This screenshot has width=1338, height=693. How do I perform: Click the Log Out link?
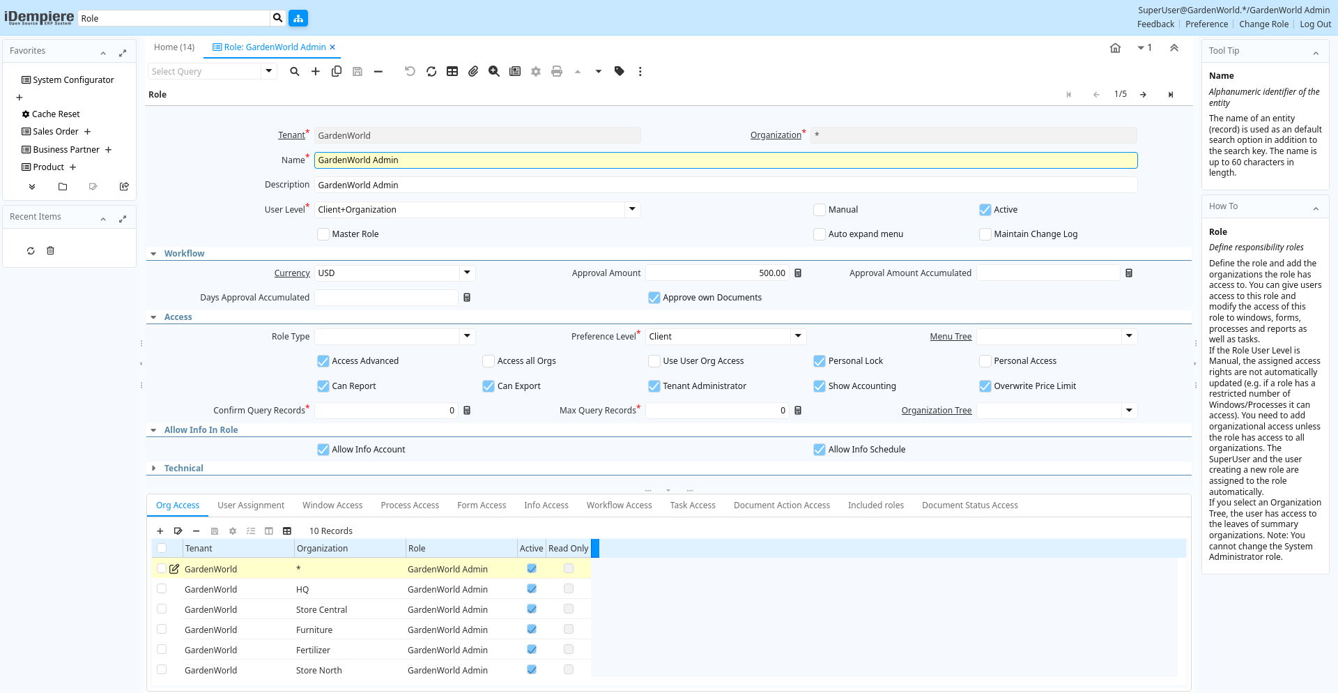1315,24
